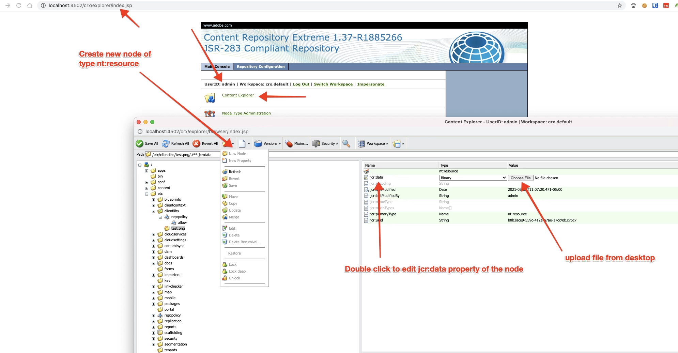This screenshot has width=678, height=353.
Task: Open the blank page toolbar menu
Action: click(x=244, y=143)
